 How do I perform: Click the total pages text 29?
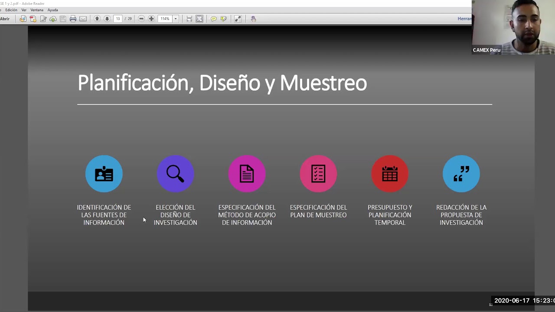[x=130, y=19]
